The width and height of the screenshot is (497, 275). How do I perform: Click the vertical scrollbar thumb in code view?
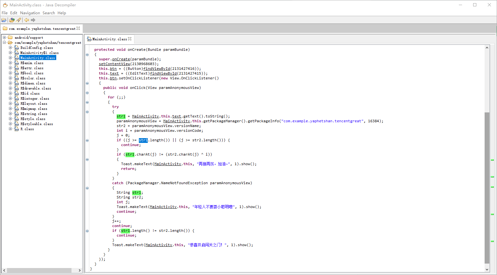click(487, 188)
